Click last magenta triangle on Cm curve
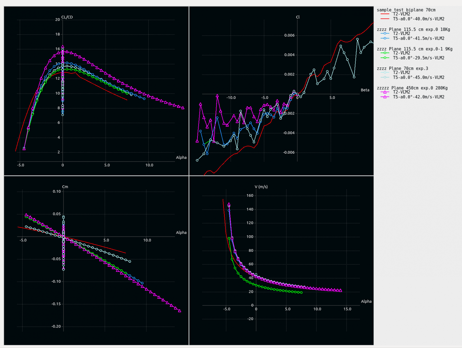 (x=180, y=311)
